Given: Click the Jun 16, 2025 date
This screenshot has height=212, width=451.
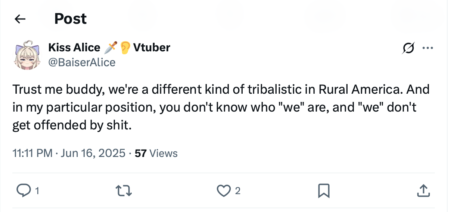Looking at the screenshot, I should (92, 153).
